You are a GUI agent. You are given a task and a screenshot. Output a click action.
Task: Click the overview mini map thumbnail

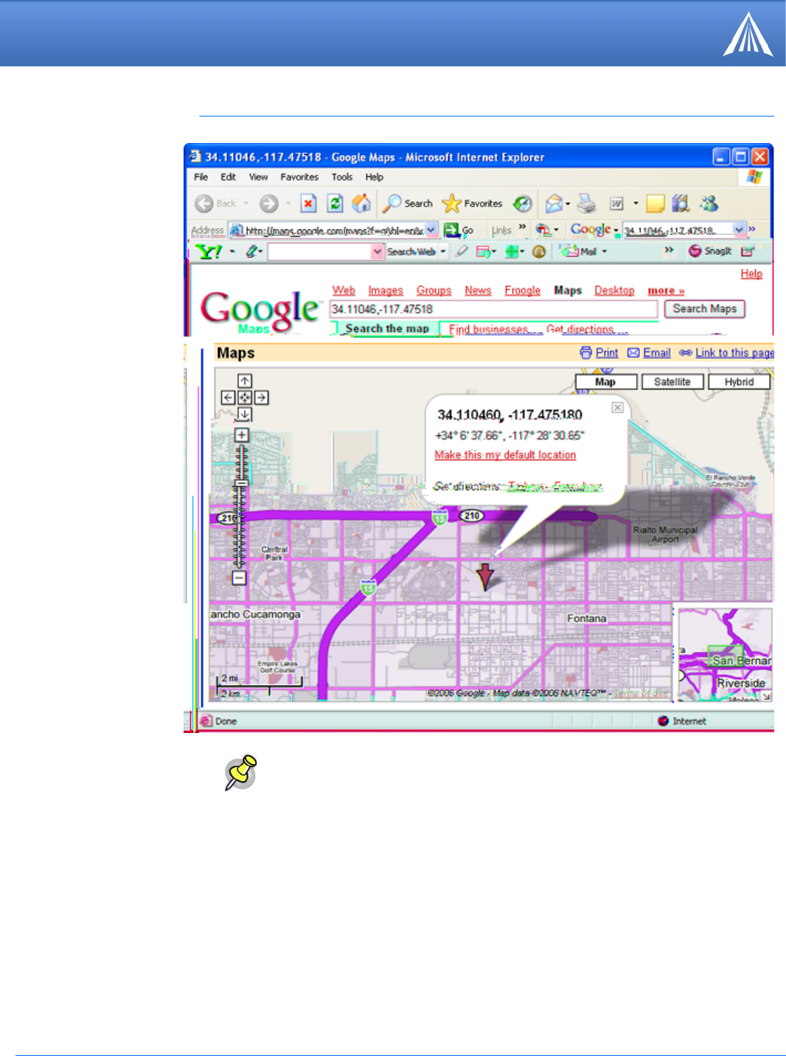click(724, 654)
